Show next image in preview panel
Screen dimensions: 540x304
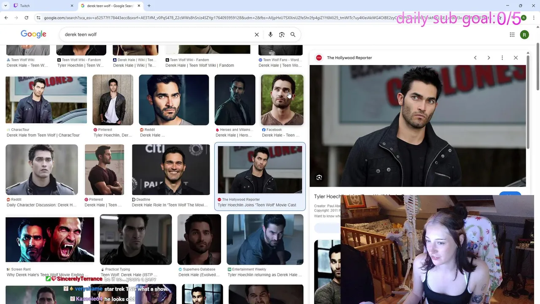pos(489,58)
